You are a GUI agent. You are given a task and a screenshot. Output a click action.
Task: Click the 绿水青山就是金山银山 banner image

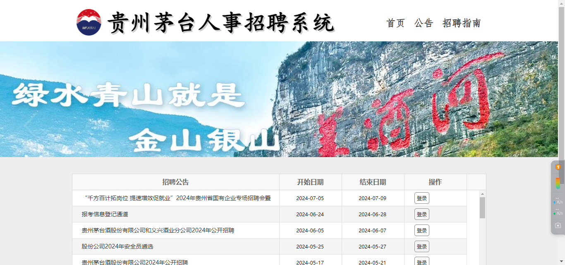point(279,99)
